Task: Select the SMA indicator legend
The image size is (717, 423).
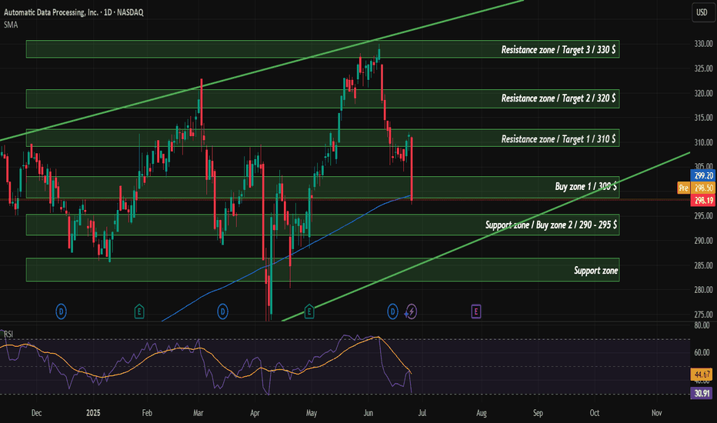Action: click(11, 25)
